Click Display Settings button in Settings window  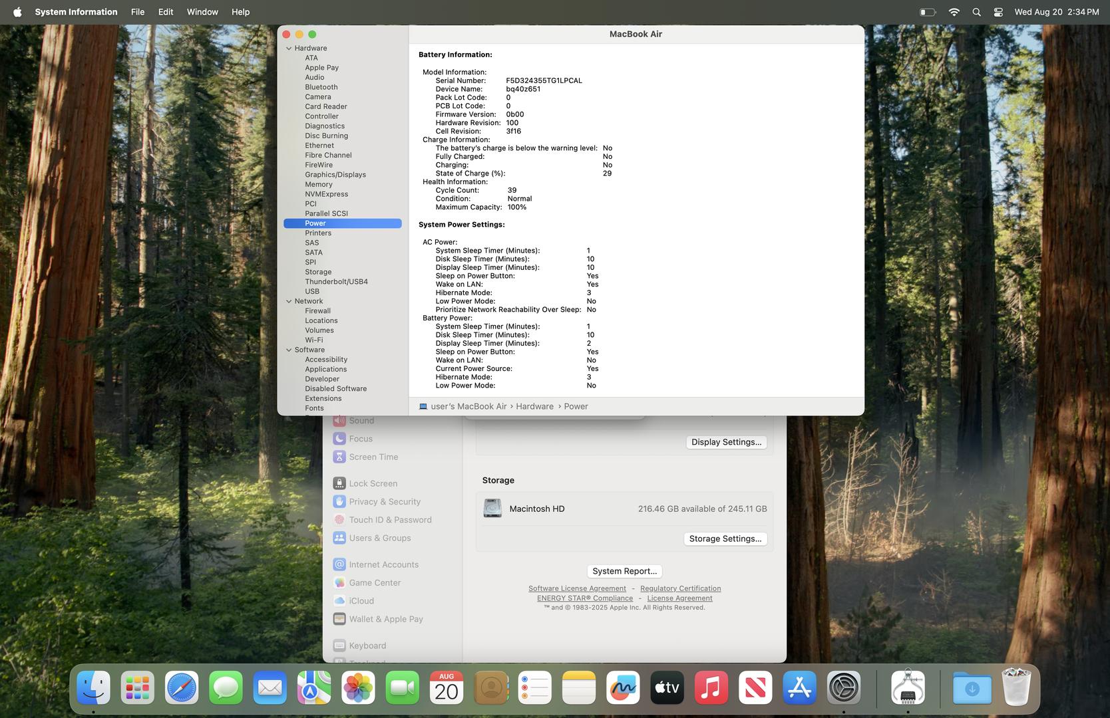[726, 442]
